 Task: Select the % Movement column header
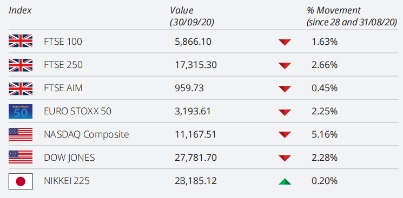[x=352, y=16]
